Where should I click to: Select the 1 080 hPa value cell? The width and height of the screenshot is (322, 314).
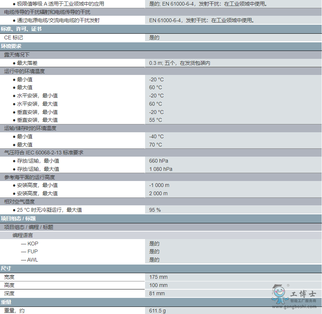pos(161,169)
